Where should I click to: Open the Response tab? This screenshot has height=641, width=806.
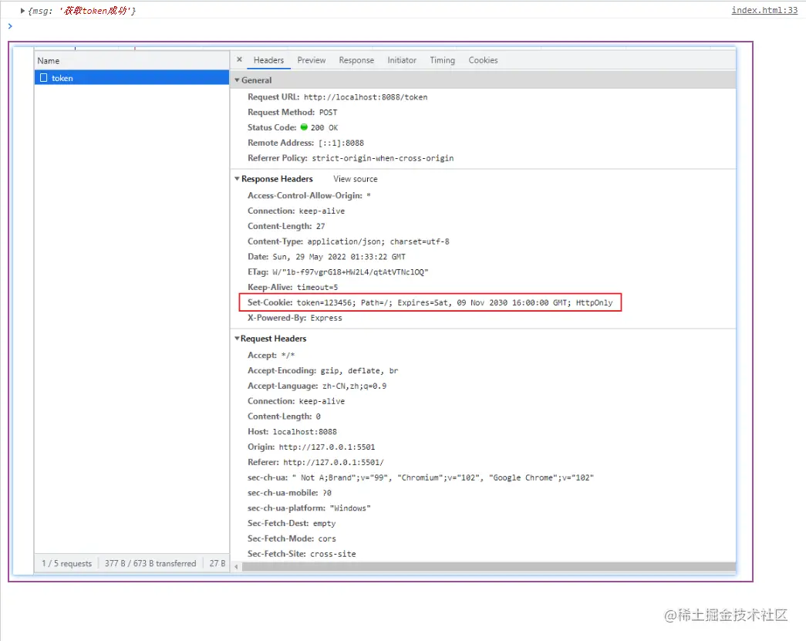point(356,60)
